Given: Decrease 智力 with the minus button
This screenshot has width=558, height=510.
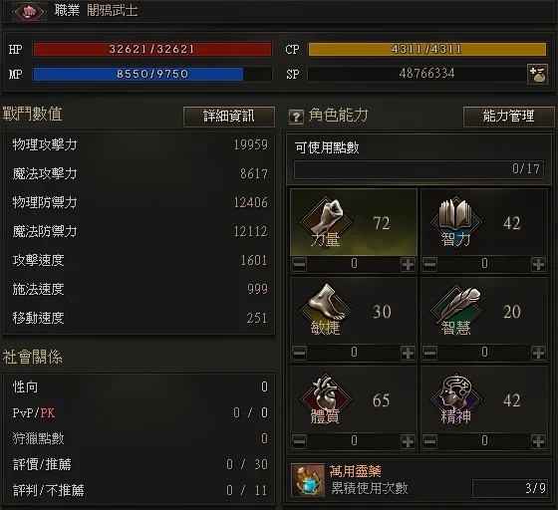Looking at the screenshot, I should pos(429,264).
